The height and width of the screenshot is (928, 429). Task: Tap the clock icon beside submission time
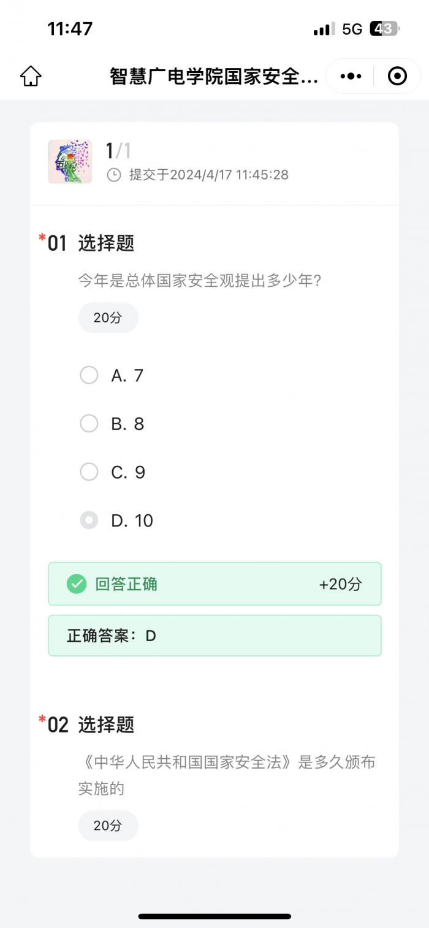pyautogui.click(x=114, y=175)
